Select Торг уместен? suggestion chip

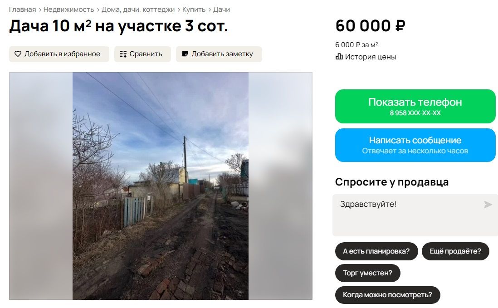click(367, 273)
